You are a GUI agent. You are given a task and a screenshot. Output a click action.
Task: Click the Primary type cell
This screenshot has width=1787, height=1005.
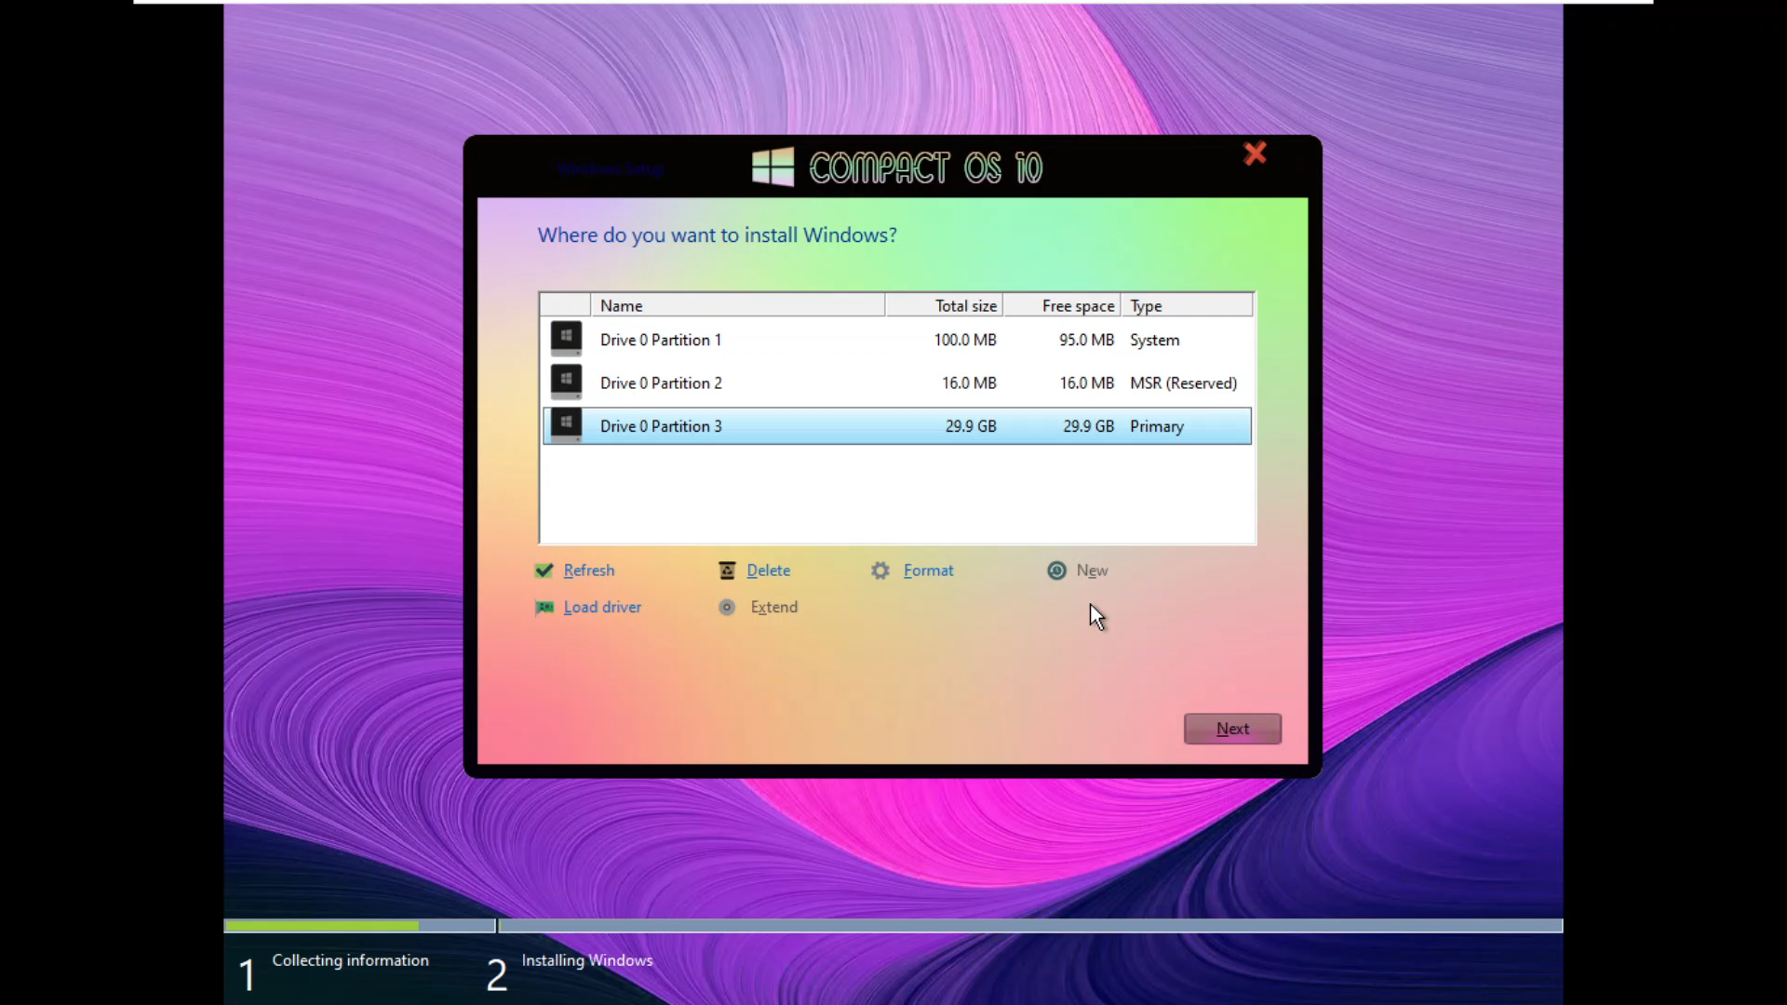(1156, 426)
